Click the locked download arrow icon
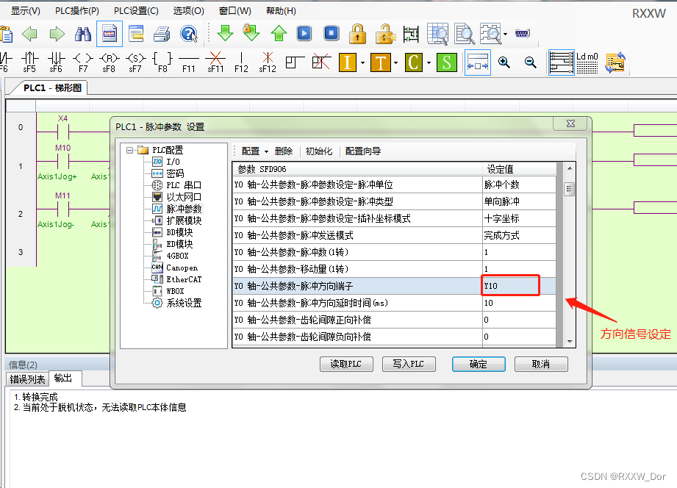The width and height of the screenshot is (677, 488). [x=251, y=33]
